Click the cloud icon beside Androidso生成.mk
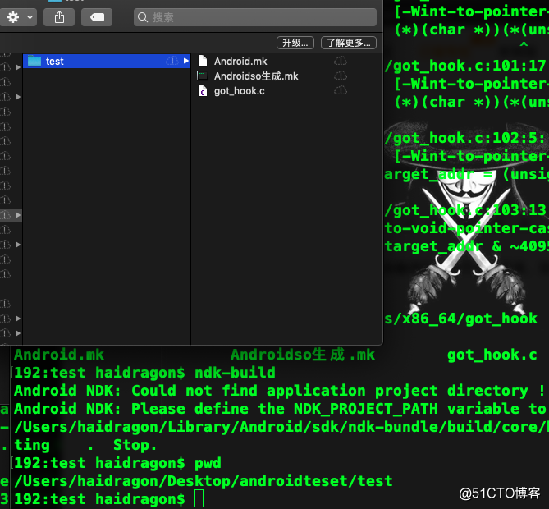 pos(341,76)
